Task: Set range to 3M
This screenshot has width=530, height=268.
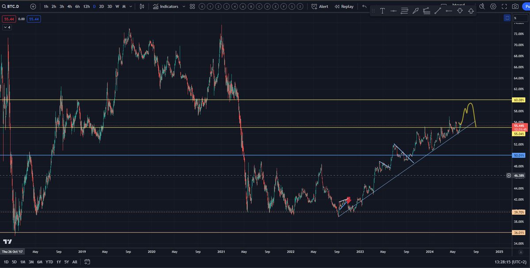Action: pyautogui.click(x=31, y=262)
